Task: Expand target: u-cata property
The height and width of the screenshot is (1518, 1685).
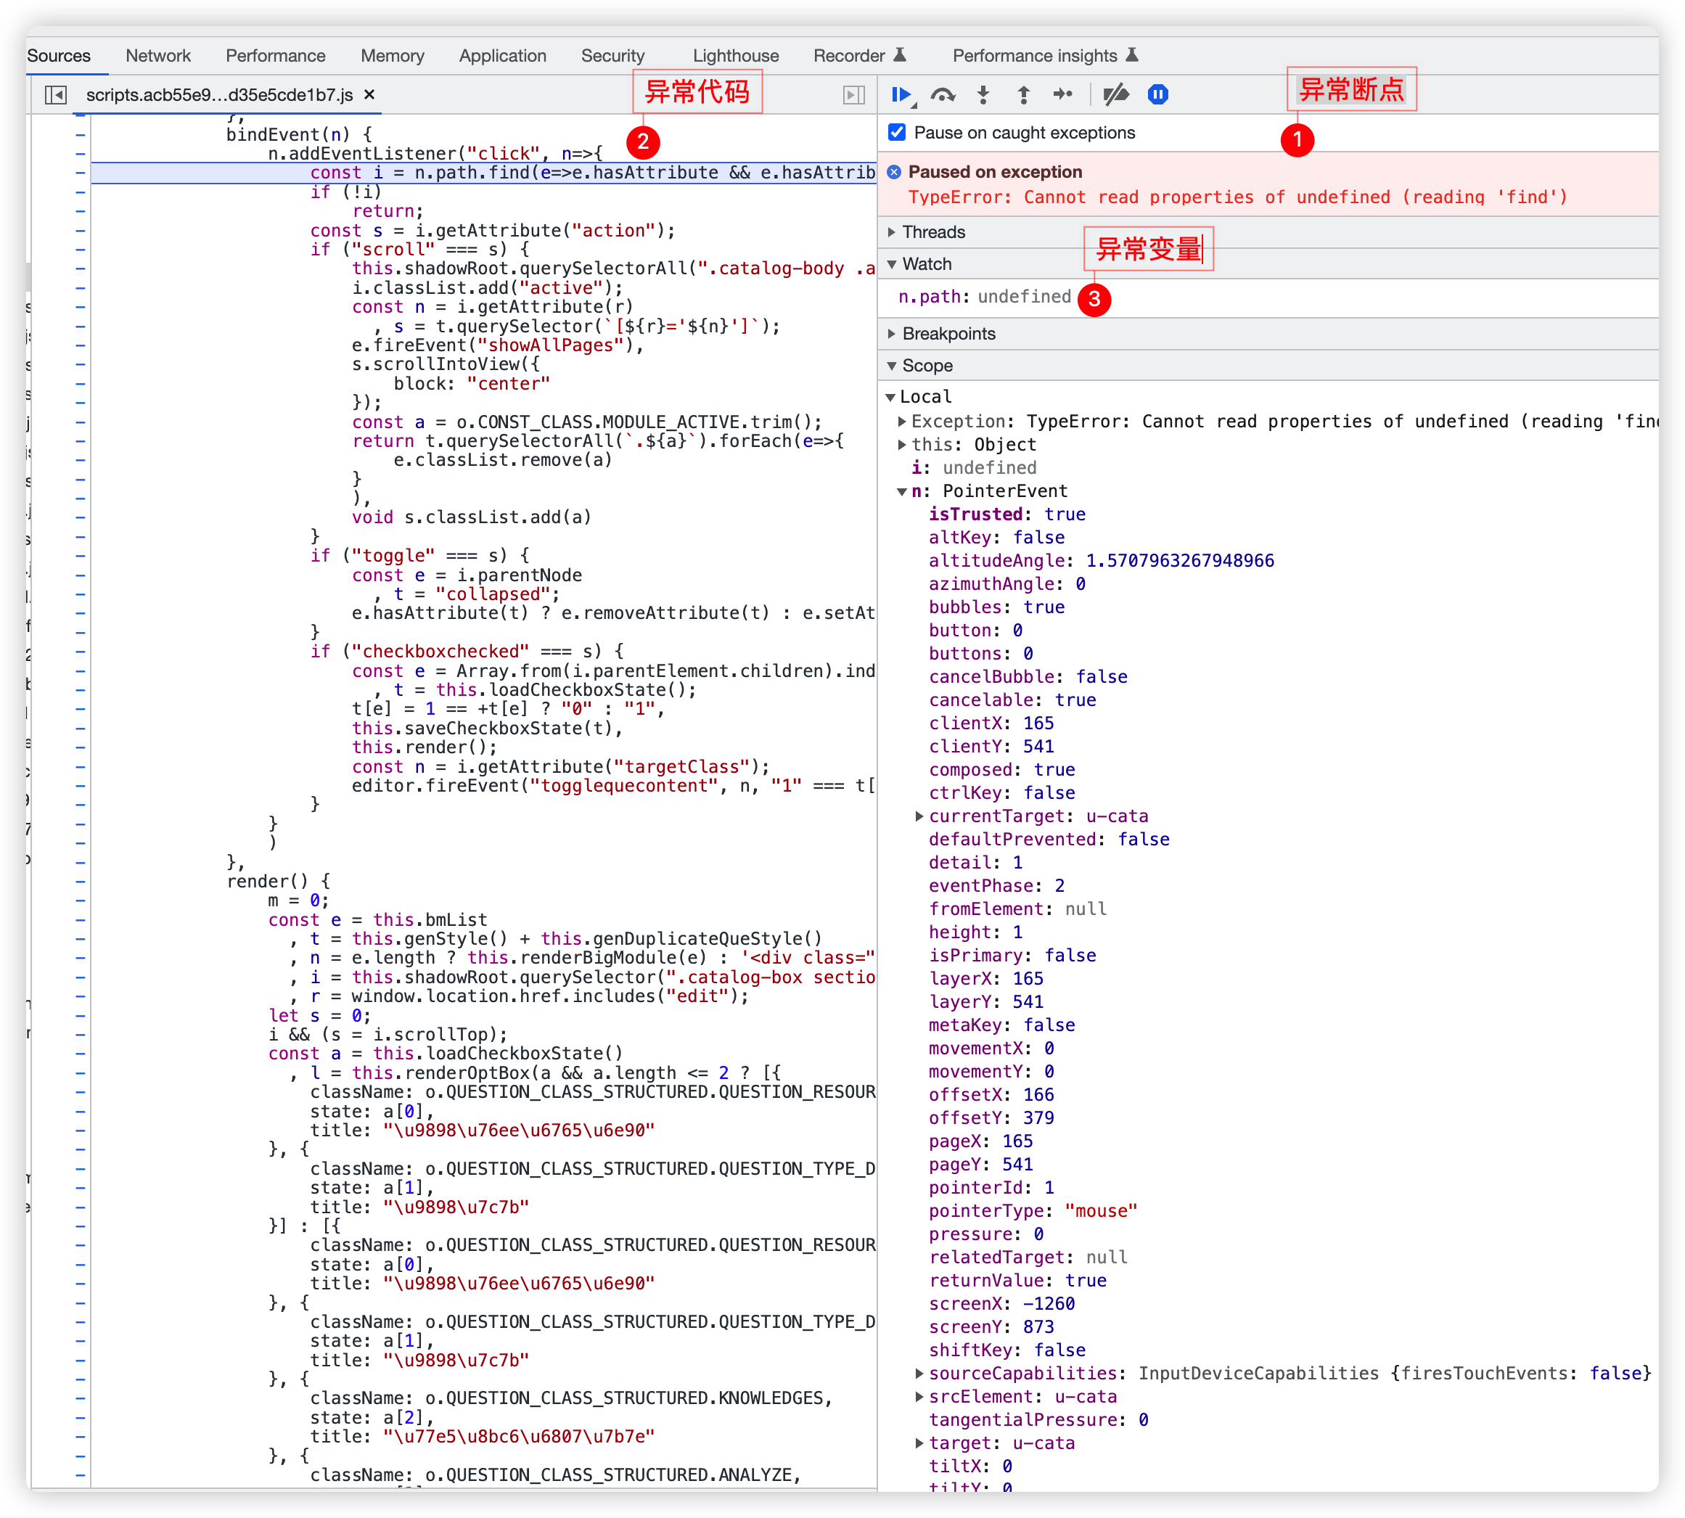Action: pos(919,1444)
